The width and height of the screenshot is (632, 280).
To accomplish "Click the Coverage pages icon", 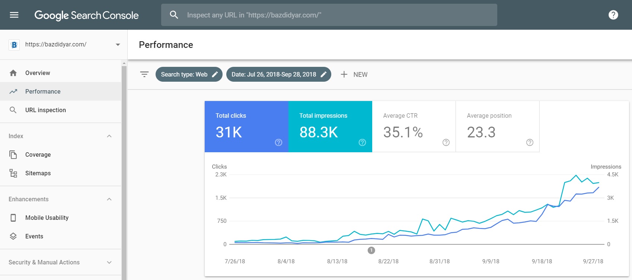I will pos(13,154).
